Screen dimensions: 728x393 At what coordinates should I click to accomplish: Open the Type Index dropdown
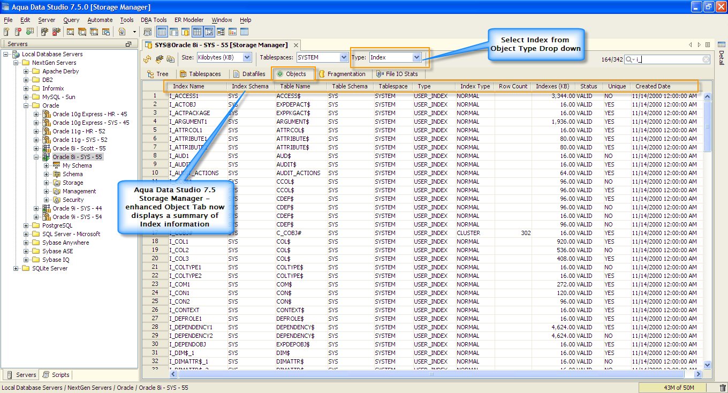click(416, 57)
